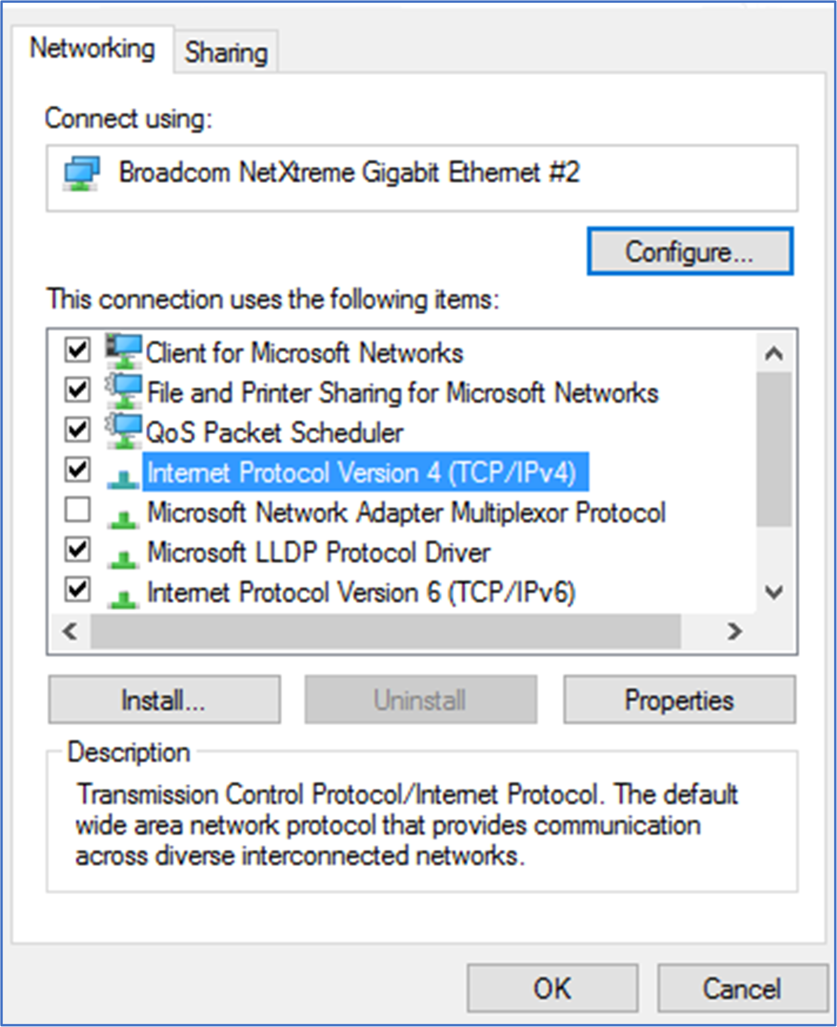Open adapter Configure dialog
The width and height of the screenshot is (837, 1027).
coord(689,251)
